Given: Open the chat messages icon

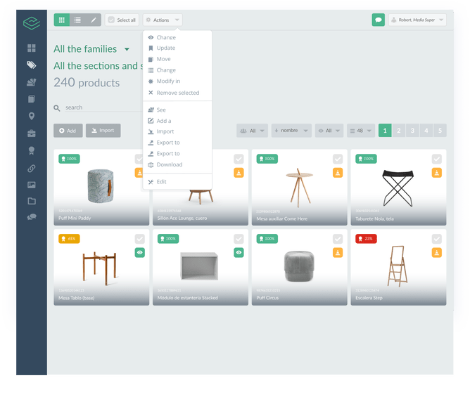Looking at the screenshot, I should click(x=379, y=20).
